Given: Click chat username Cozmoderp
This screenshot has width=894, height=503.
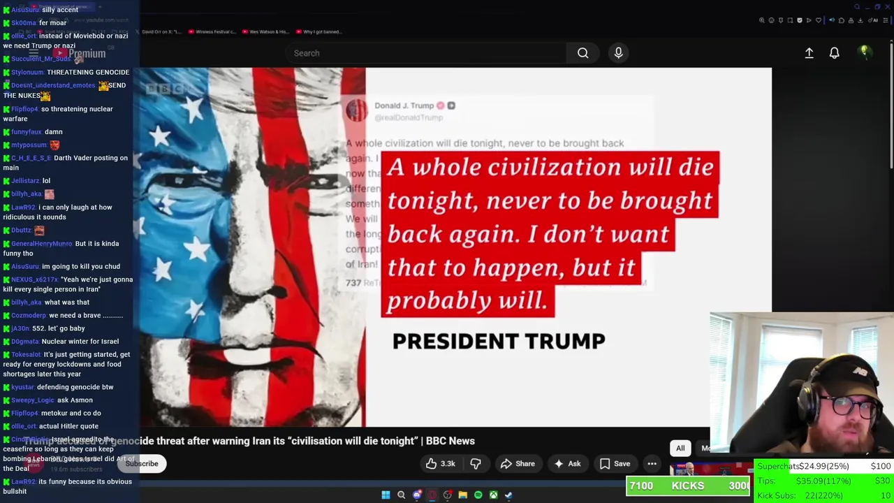Looking at the screenshot, I should pos(29,316).
